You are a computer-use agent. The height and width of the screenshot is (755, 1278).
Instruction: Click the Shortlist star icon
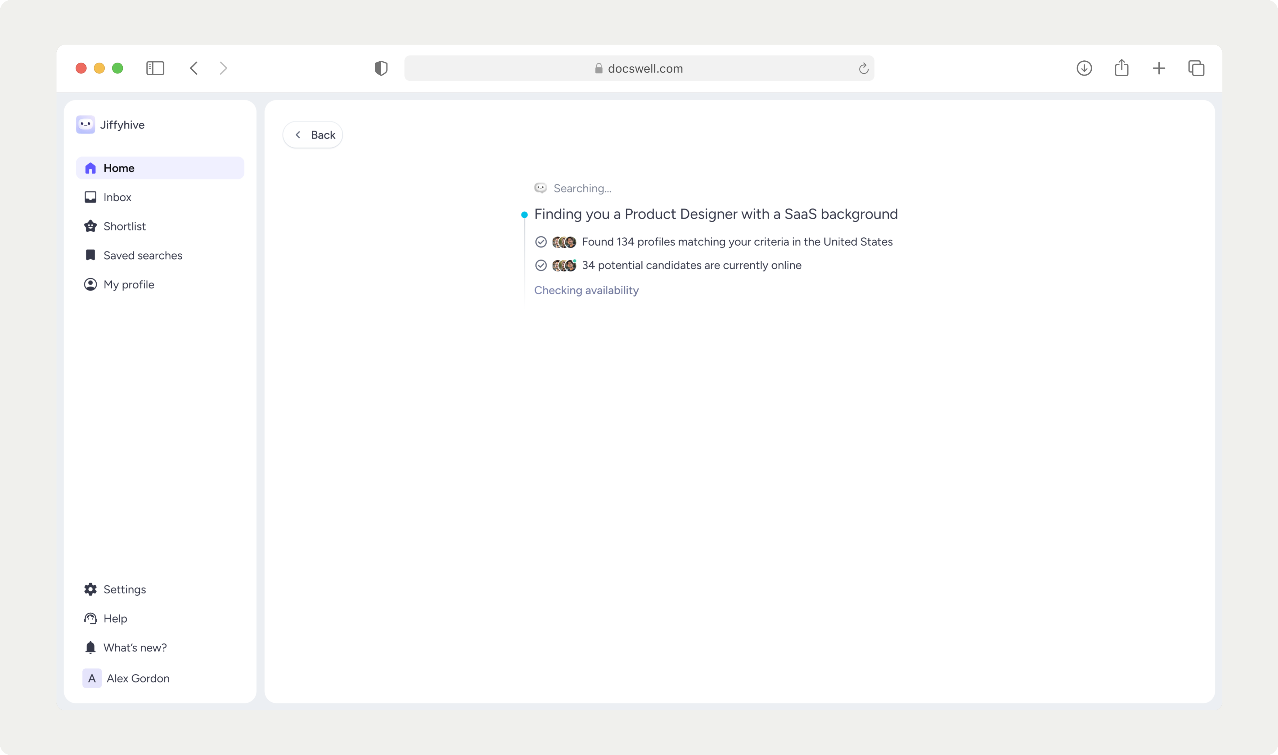(90, 226)
